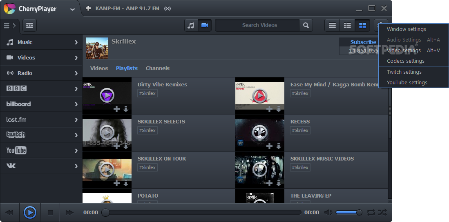Click the magnifier search button
The height and width of the screenshot is (222, 449).
point(306,25)
